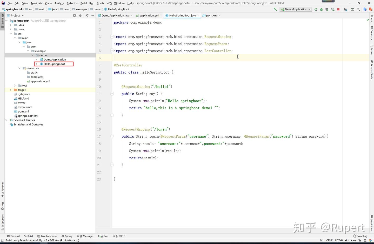The height and width of the screenshot is (244, 374).
Task: Run DemoApplication with Coverage
Action: click(x=327, y=9)
